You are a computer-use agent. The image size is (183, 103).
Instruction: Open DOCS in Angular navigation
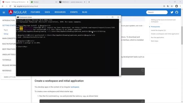(x=47, y=12)
